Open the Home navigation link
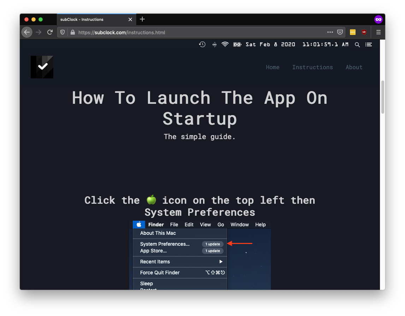 pos(273,67)
